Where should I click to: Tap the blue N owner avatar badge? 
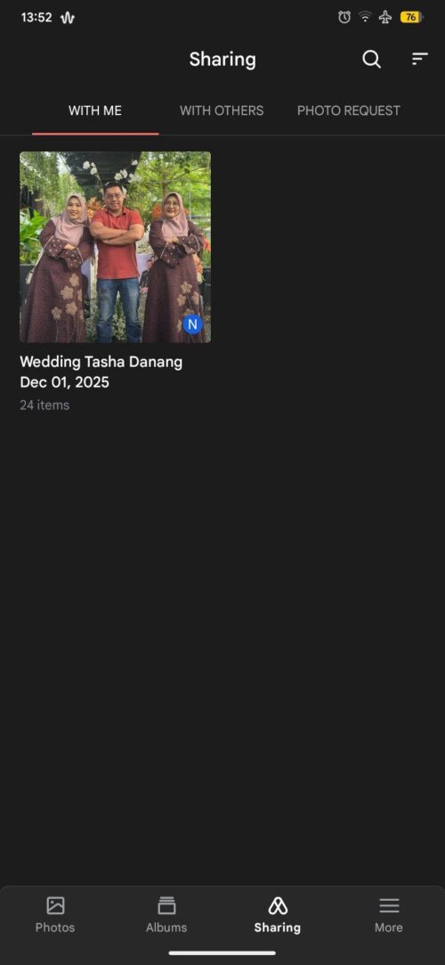click(192, 323)
